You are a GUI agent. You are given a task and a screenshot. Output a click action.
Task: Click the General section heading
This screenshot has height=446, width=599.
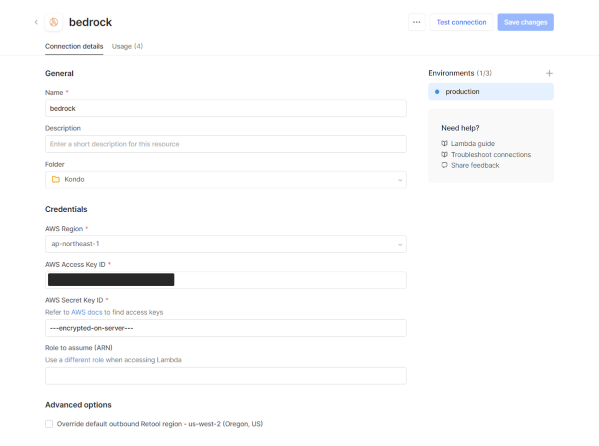(59, 73)
